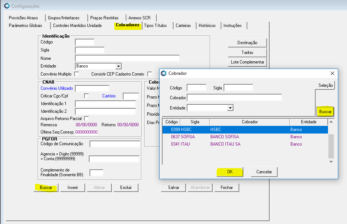Viewport: 347px width, 224px height.
Task: Toggle Arquivo Retorno Parcial checkbox
Action: (86, 119)
